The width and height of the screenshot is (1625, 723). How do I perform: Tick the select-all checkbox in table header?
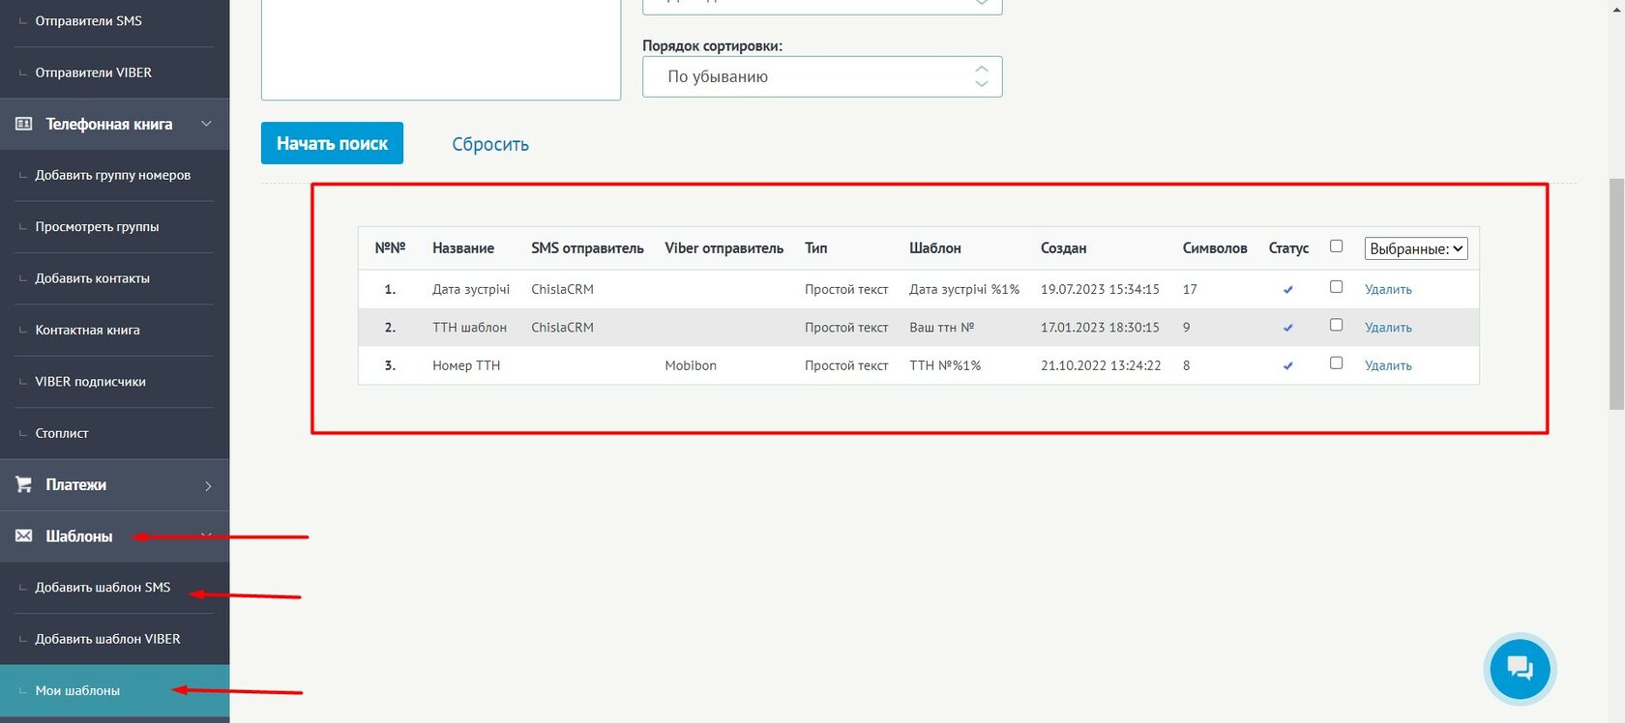(1336, 246)
